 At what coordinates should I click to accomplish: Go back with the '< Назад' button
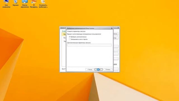tap(89, 70)
